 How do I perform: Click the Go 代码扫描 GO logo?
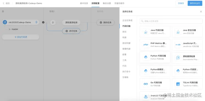(x=146, y=84)
